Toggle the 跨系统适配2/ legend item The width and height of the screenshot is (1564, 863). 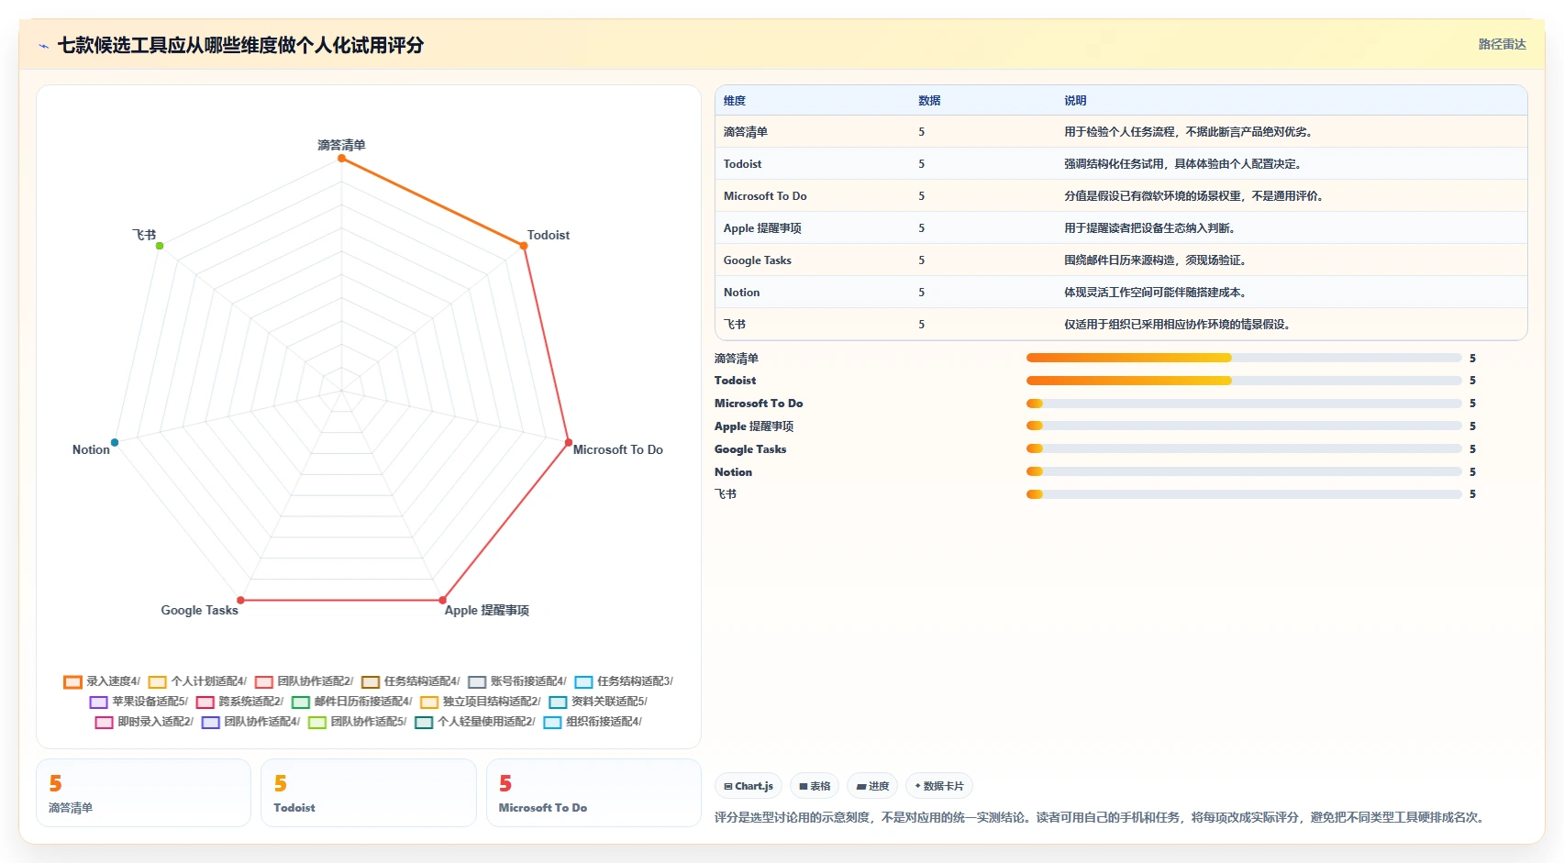[239, 702]
